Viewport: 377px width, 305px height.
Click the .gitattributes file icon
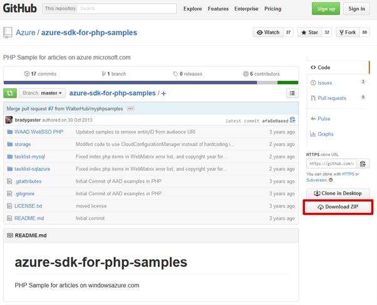[x=9, y=181]
